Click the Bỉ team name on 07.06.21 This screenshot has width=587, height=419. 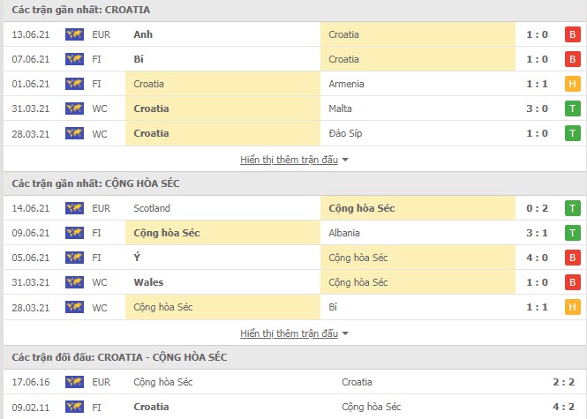click(x=139, y=59)
